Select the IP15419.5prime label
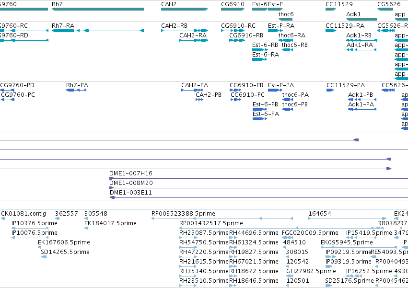 pos(369,233)
